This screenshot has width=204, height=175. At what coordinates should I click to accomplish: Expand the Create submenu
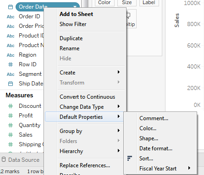[119, 72]
